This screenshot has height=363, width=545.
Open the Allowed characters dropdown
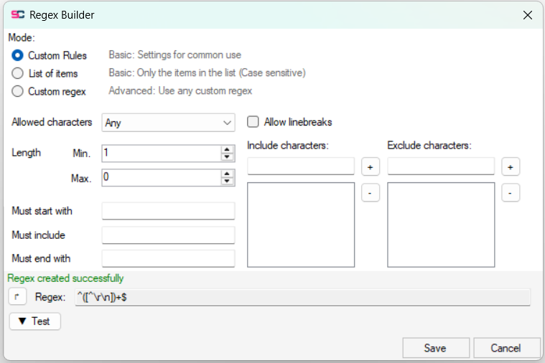pos(168,123)
